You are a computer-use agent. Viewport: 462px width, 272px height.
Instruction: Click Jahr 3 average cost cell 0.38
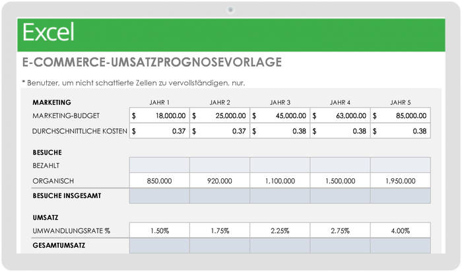(x=280, y=131)
